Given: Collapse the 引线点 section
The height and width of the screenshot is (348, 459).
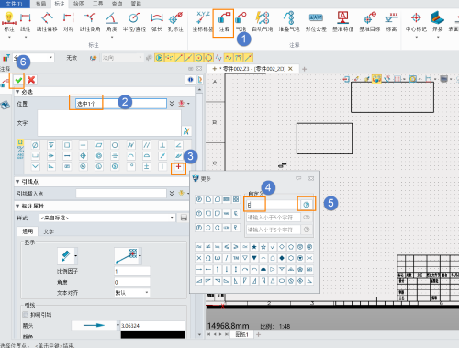Looking at the screenshot, I should point(17,182).
